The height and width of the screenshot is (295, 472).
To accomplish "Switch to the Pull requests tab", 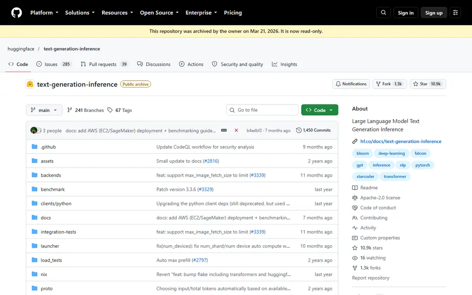I will point(104,64).
